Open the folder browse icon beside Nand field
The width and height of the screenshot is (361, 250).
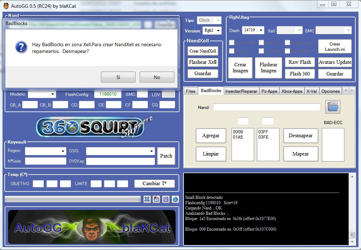333,107
